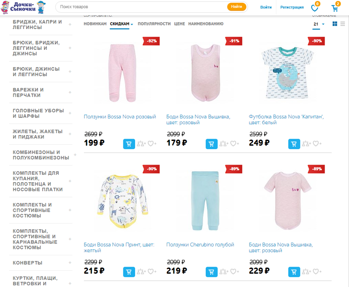Favorite the Боди Bossa Nova Принт желтый
Screen dimensions: 349x287
(152, 272)
